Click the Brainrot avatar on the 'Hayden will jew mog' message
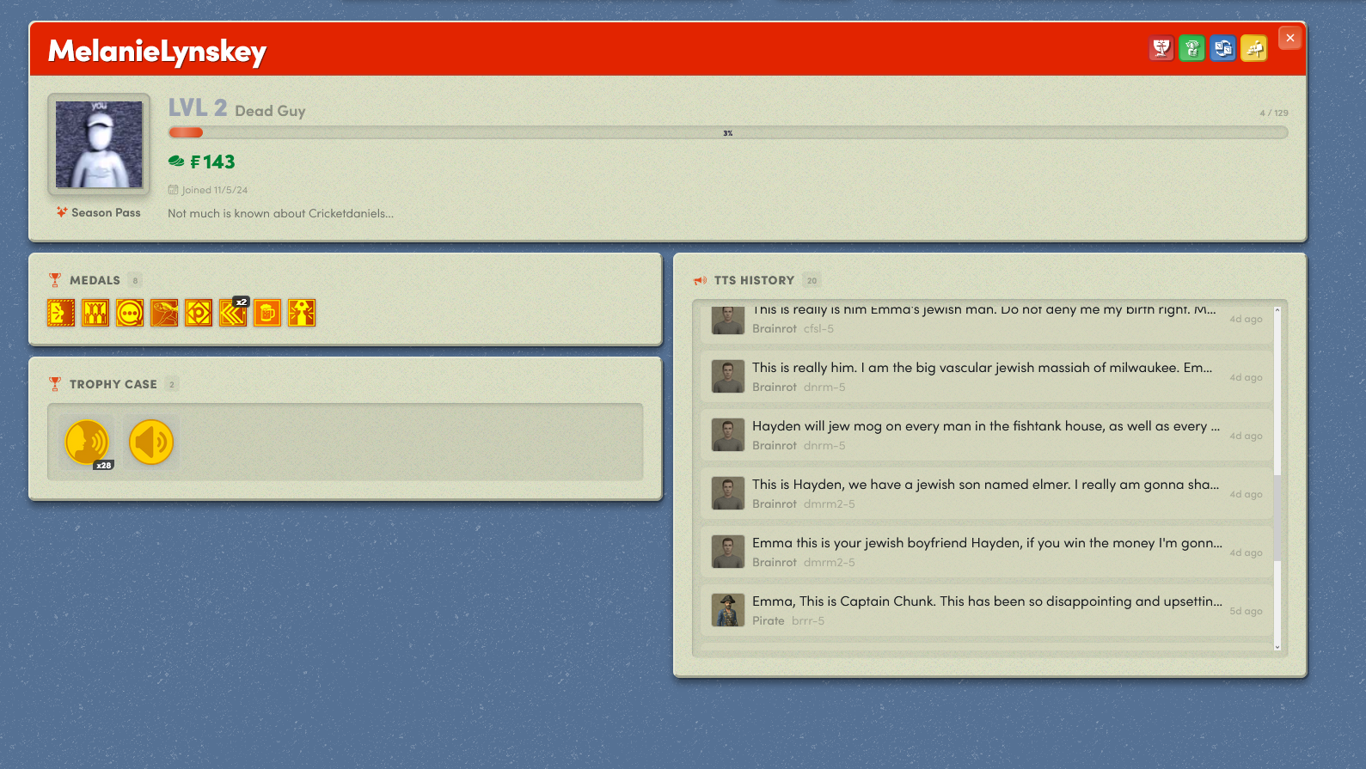This screenshot has width=1366, height=769. (728, 435)
